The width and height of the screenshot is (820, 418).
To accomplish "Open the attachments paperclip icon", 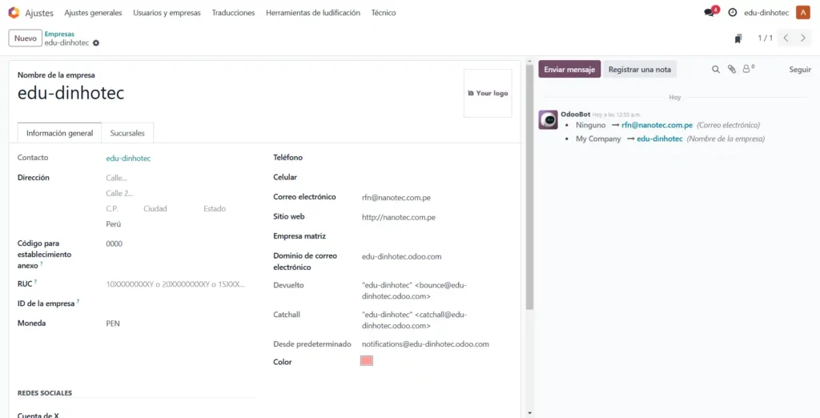I will 732,69.
